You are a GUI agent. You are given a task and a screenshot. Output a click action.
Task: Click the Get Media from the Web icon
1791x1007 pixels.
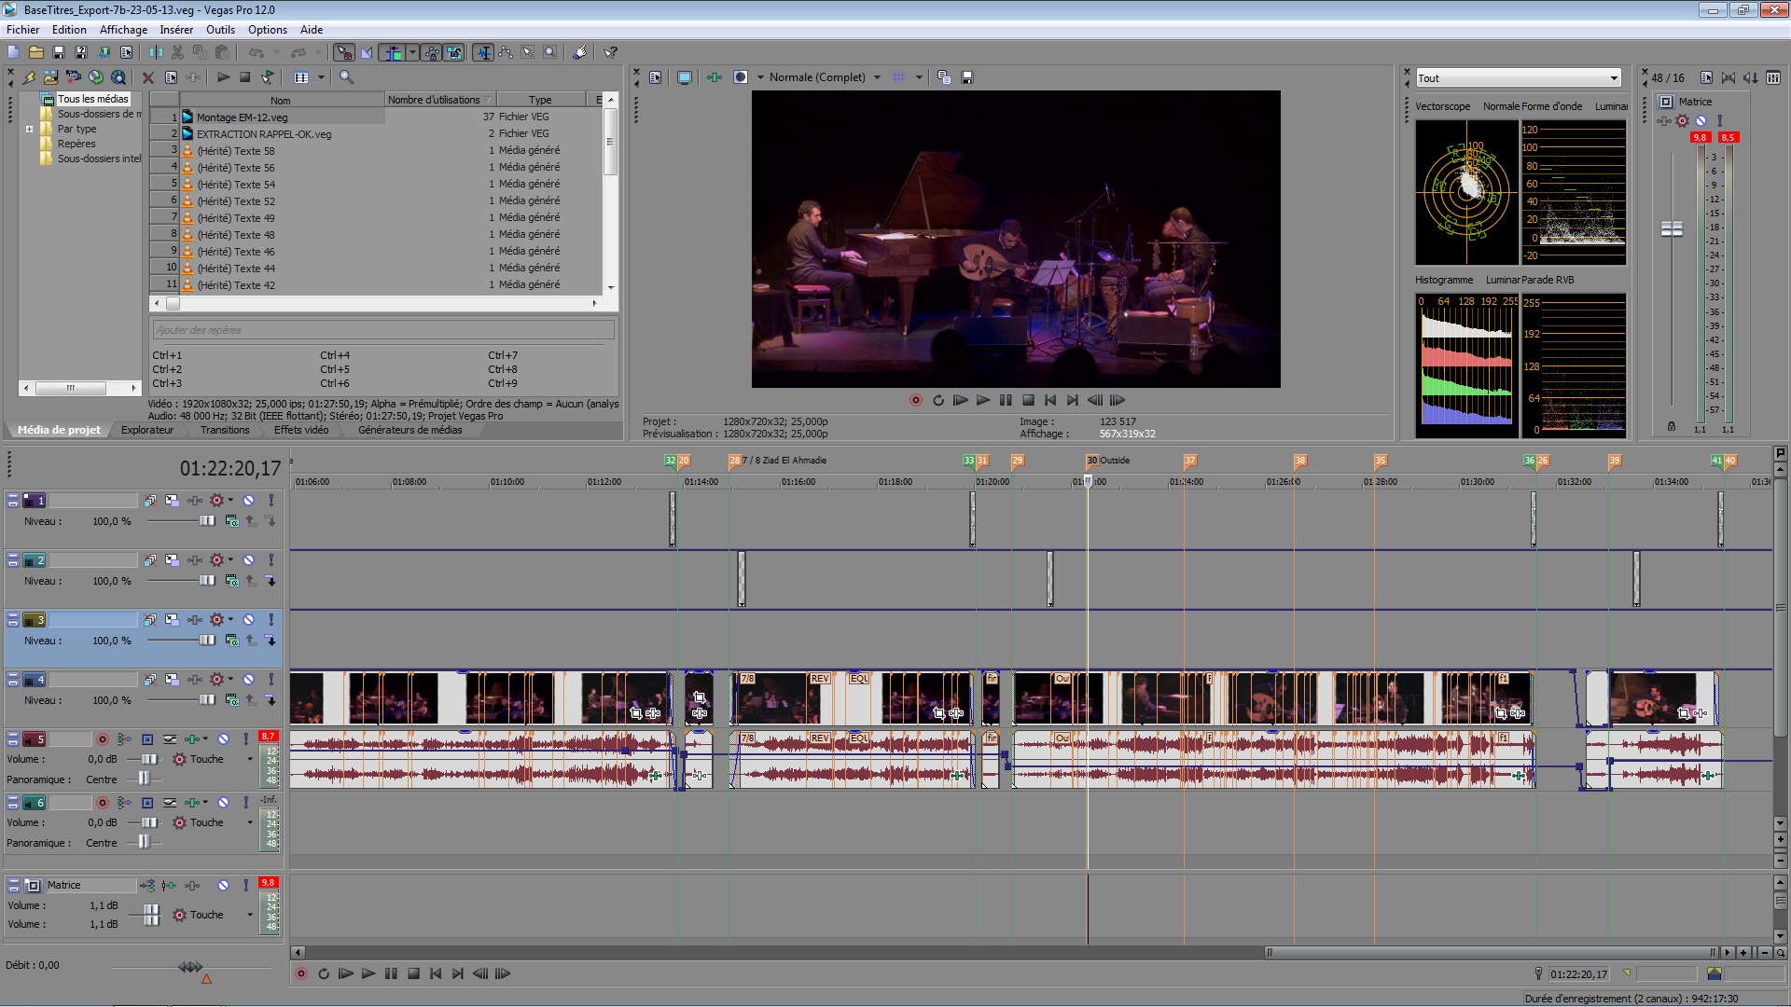click(118, 77)
